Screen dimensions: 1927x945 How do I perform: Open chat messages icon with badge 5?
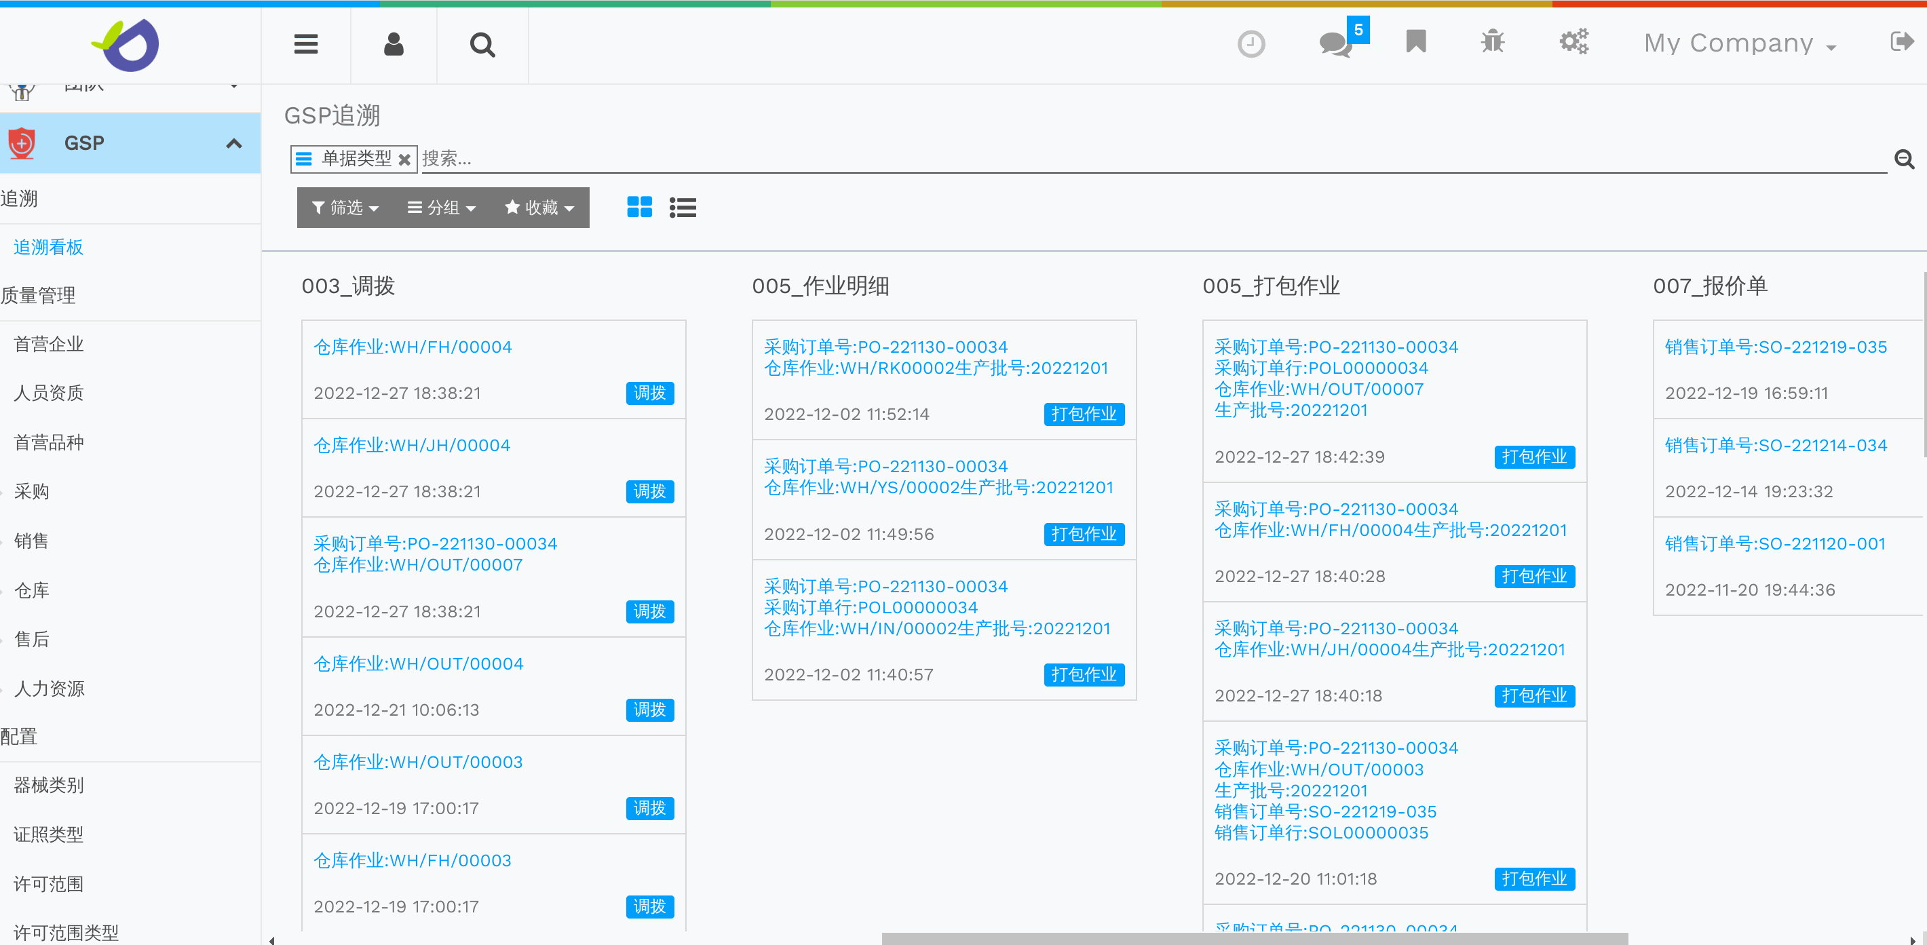(x=1335, y=43)
